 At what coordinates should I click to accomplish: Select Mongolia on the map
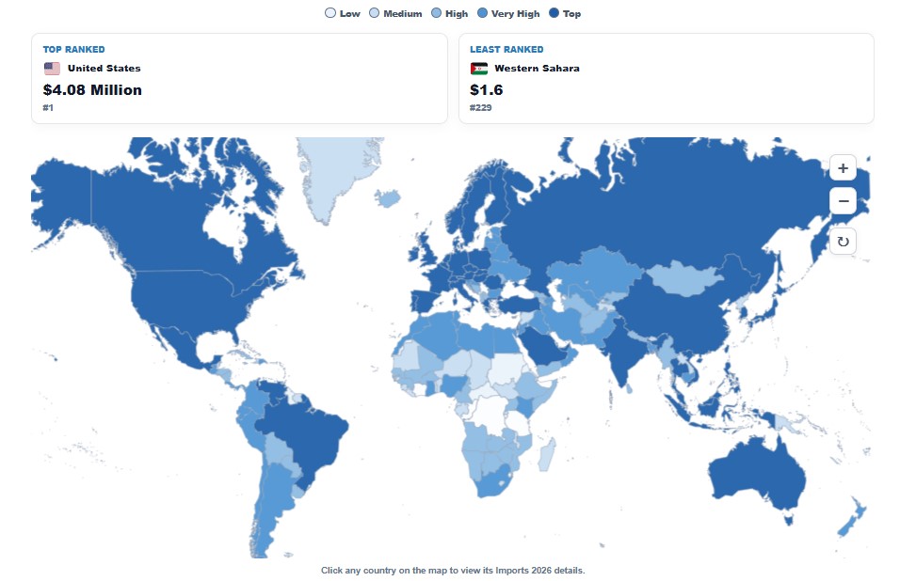[x=686, y=278]
